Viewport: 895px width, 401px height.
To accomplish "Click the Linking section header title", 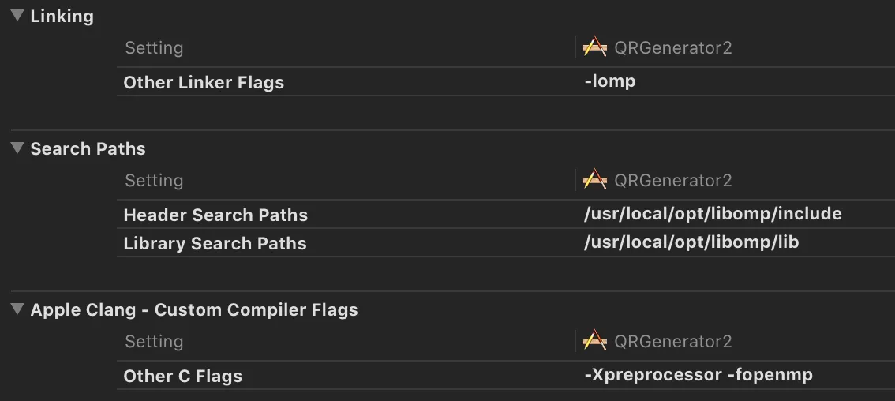I will [x=62, y=16].
